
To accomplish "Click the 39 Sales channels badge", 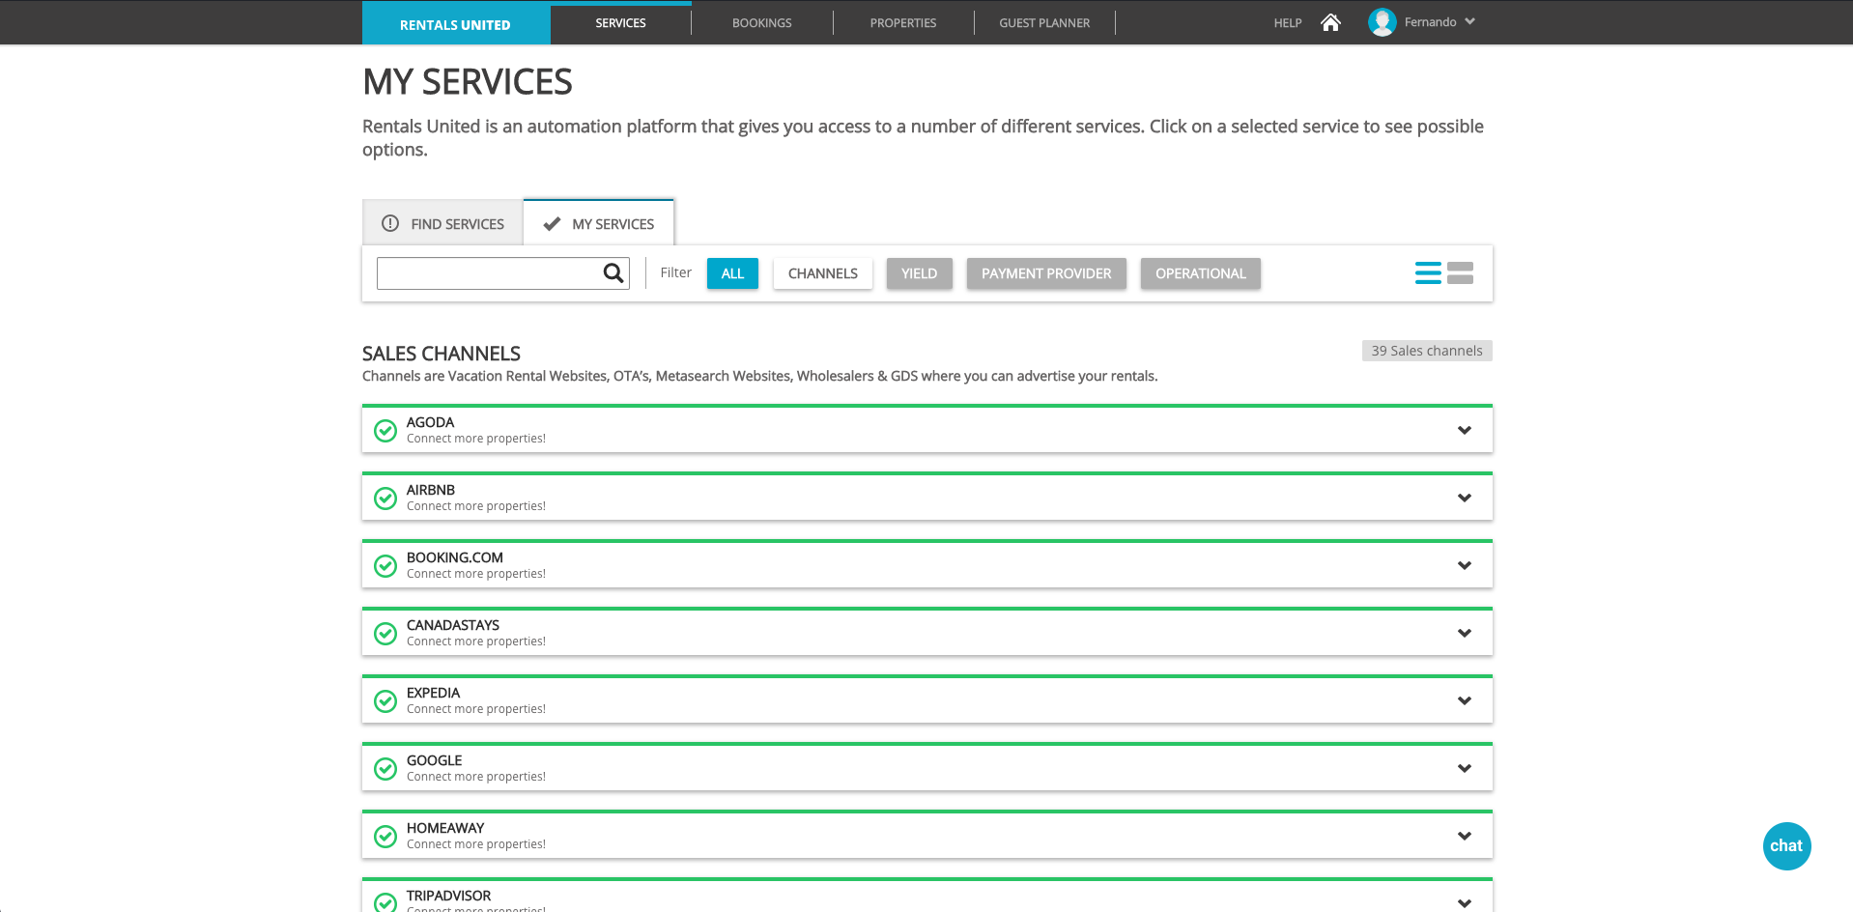I will coord(1427,351).
